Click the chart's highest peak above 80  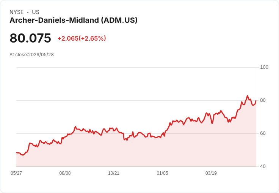pos(247,96)
